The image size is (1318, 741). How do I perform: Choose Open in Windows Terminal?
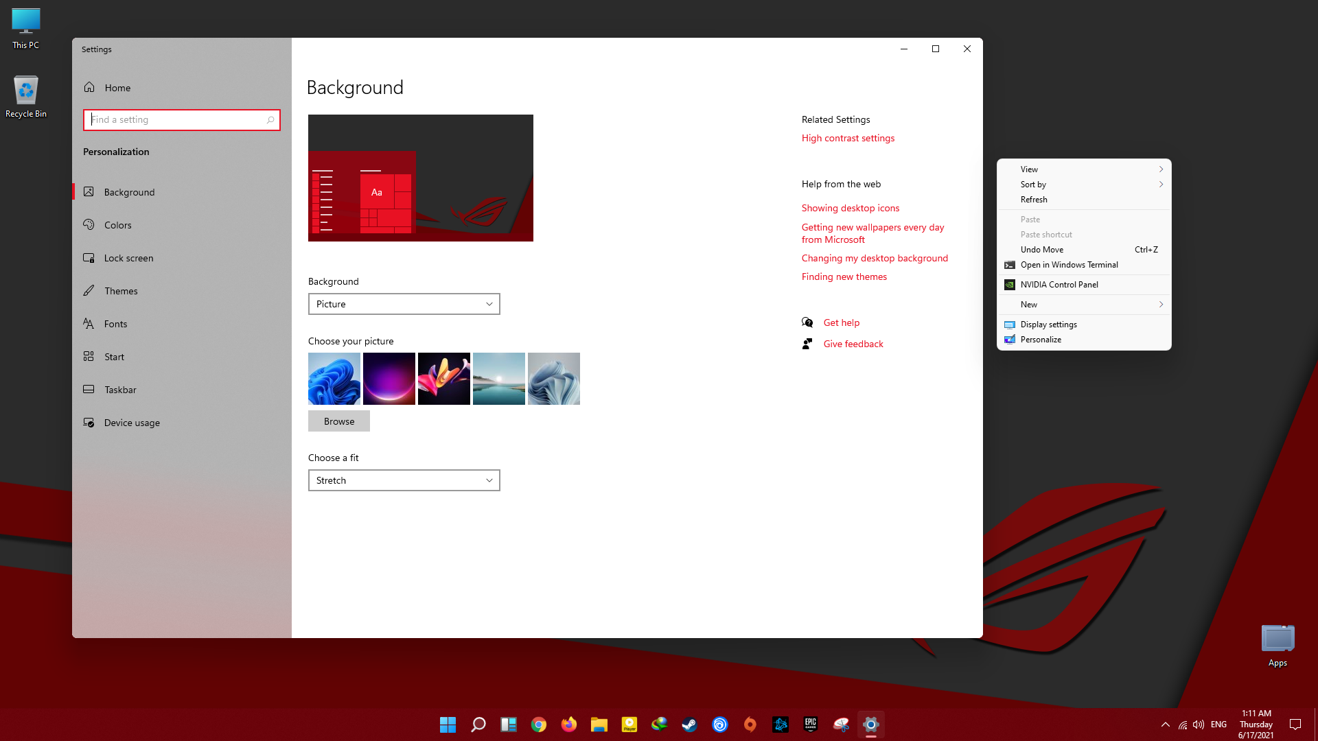1084,265
